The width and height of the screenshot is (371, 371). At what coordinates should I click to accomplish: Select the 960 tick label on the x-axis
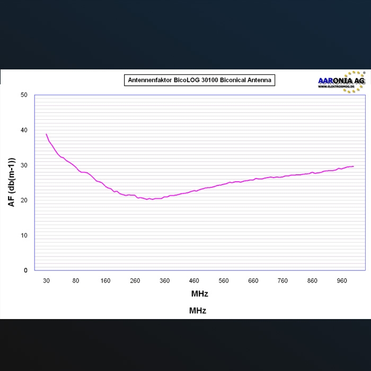click(342, 281)
